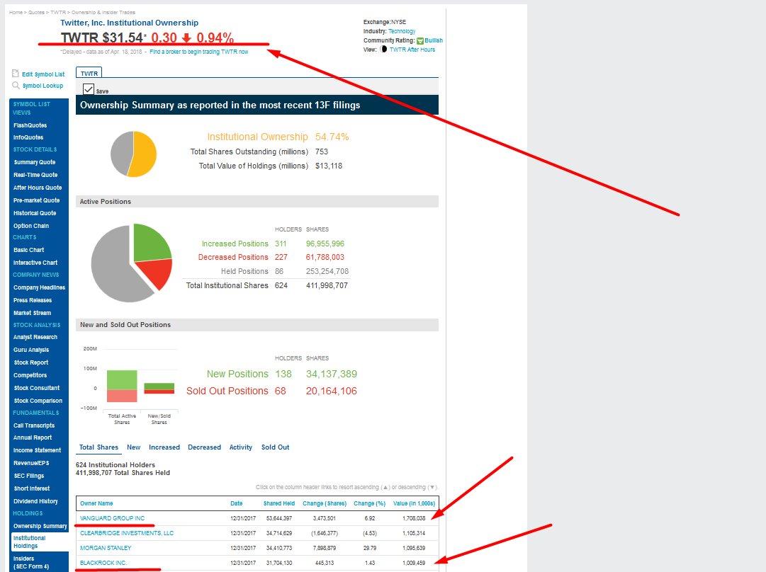Open the Activity tab
The width and height of the screenshot is (766, 572).
click(241, 447)
